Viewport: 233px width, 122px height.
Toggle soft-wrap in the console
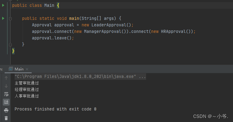tap(6, 94)
